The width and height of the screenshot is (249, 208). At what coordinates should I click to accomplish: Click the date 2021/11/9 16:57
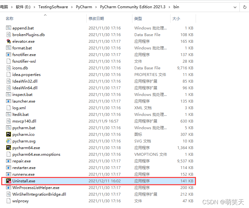(x=104, y=121)
